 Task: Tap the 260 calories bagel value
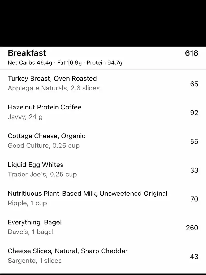(192, 228)
